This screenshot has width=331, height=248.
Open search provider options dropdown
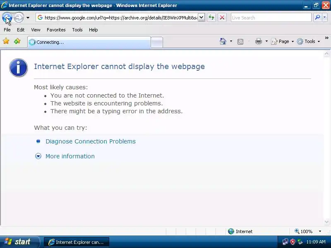click(x=325, y=17)
